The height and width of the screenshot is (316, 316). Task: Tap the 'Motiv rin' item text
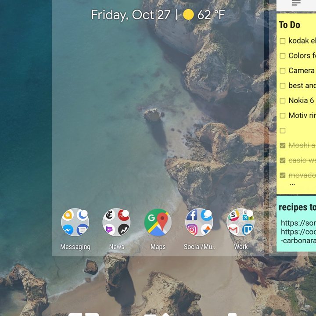click(x=302, y=115)
